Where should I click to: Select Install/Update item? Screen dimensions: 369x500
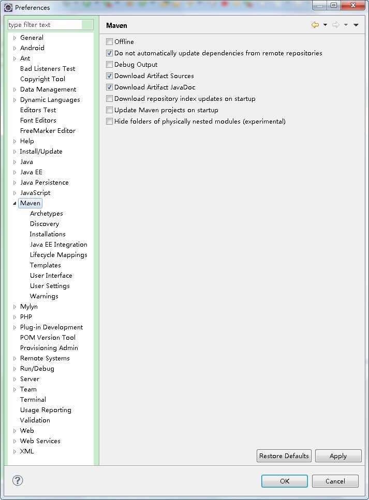tap(41, 151)
